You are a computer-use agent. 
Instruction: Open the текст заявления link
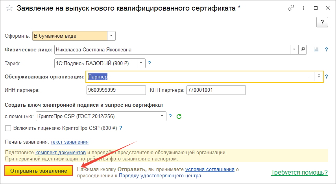(x=70, y=142)
